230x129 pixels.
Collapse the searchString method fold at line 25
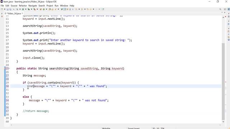click(9, 68)
